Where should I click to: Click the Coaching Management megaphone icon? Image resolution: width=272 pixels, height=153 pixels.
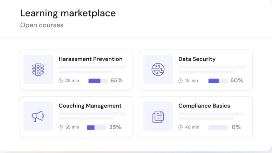point(38,117)
